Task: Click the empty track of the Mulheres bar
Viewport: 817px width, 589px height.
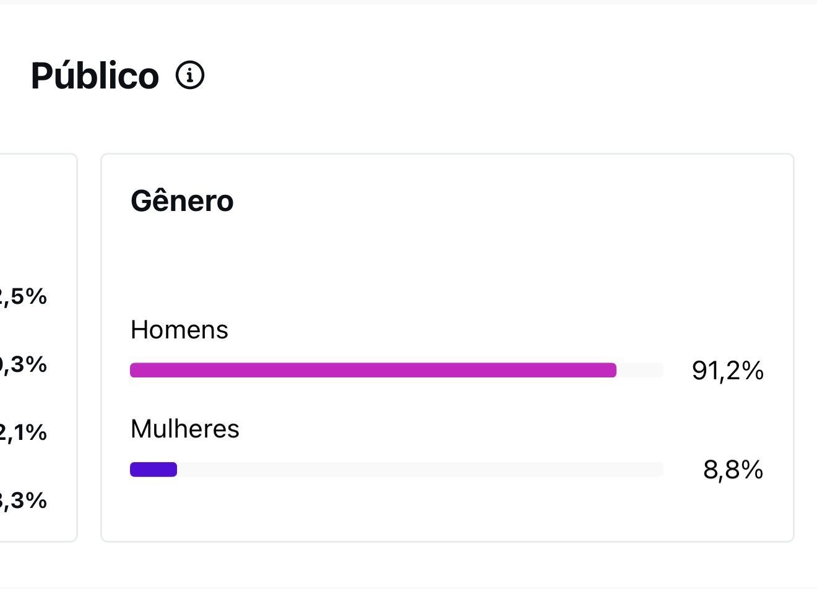Action: (x=420, y=470)
